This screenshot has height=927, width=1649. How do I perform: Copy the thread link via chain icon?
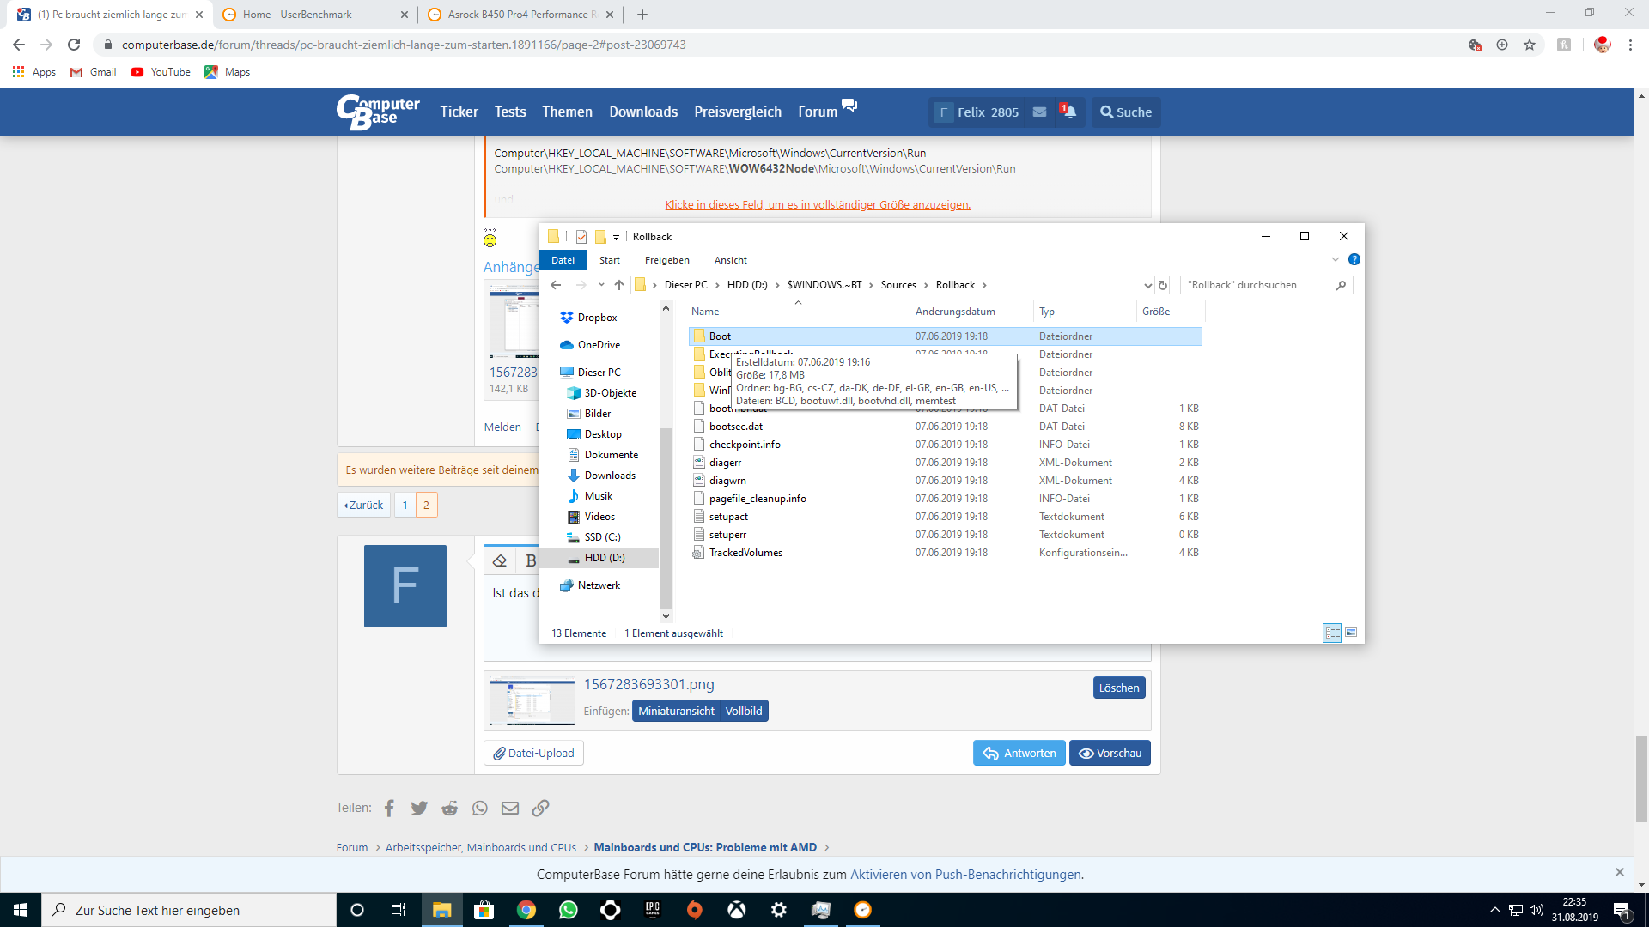click(540, 808)
